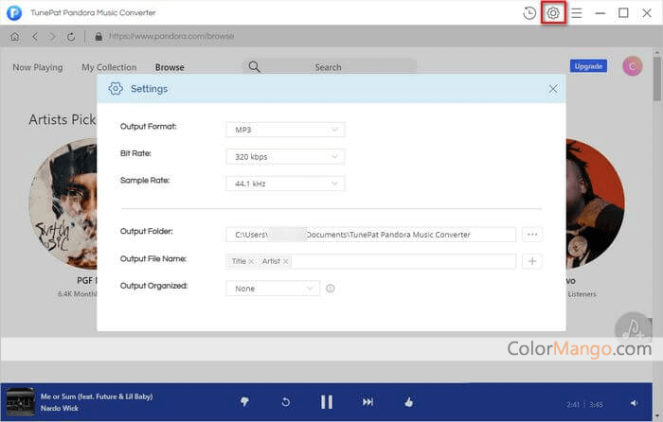Screen dimensions: 663x422
Task: Open the Bit Rate dropdown
Action: (x=285, y=157)
